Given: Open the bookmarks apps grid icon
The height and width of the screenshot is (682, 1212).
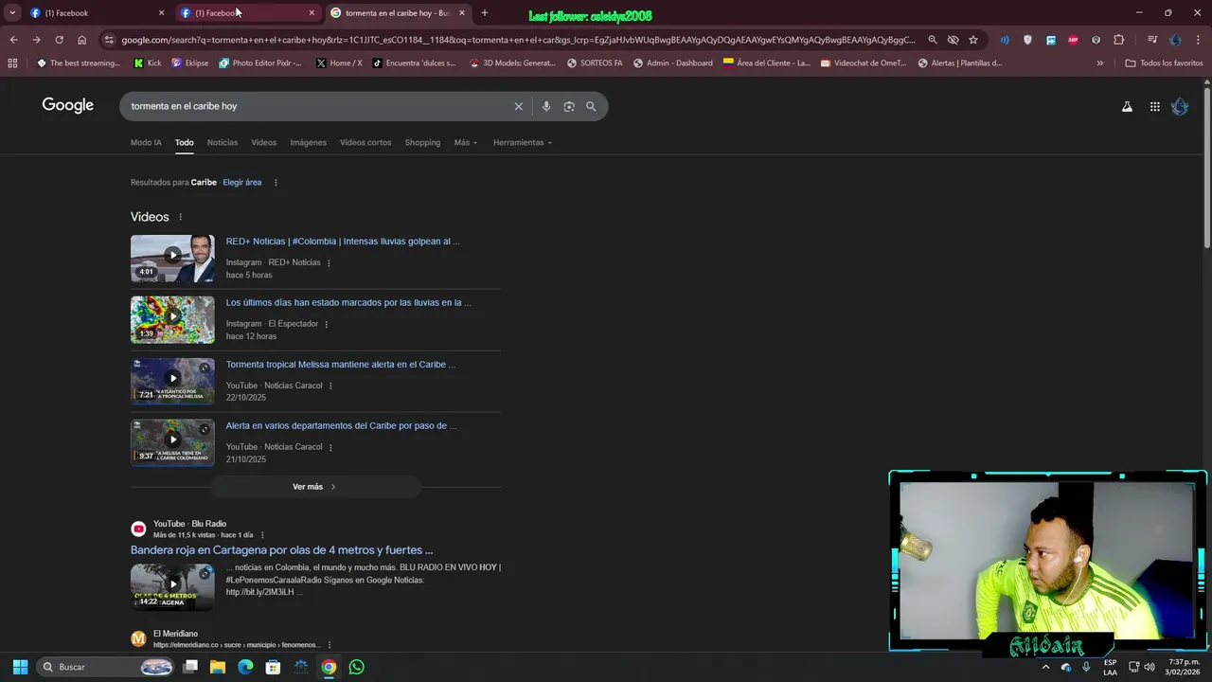Looking at the screenshot, I should [x=12, y=63].
